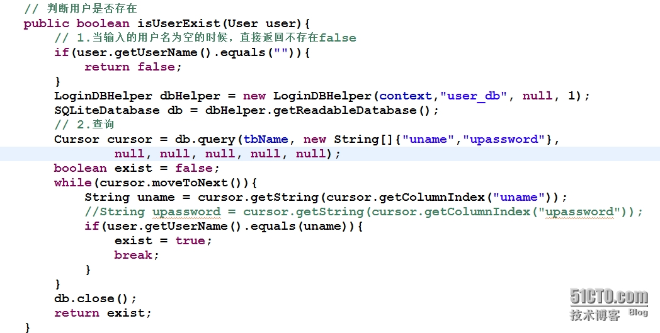Click the 'context' argument in LoginDBHelper constructor

pos(406,96)
